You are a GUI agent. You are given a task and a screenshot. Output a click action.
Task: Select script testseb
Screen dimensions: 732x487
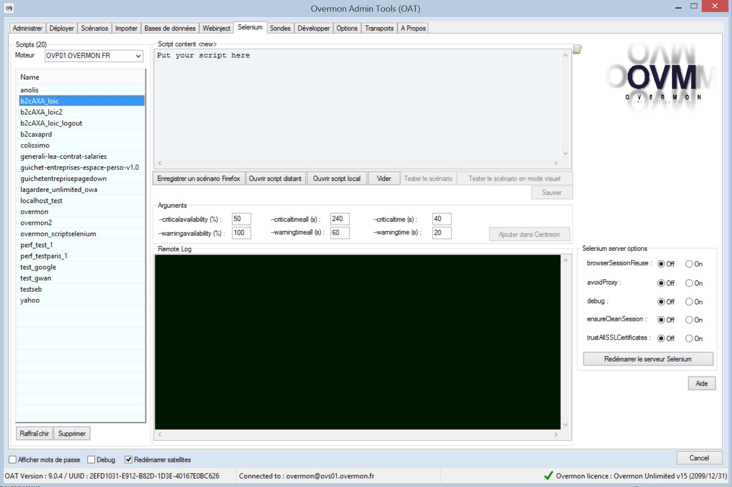[82, 289]
